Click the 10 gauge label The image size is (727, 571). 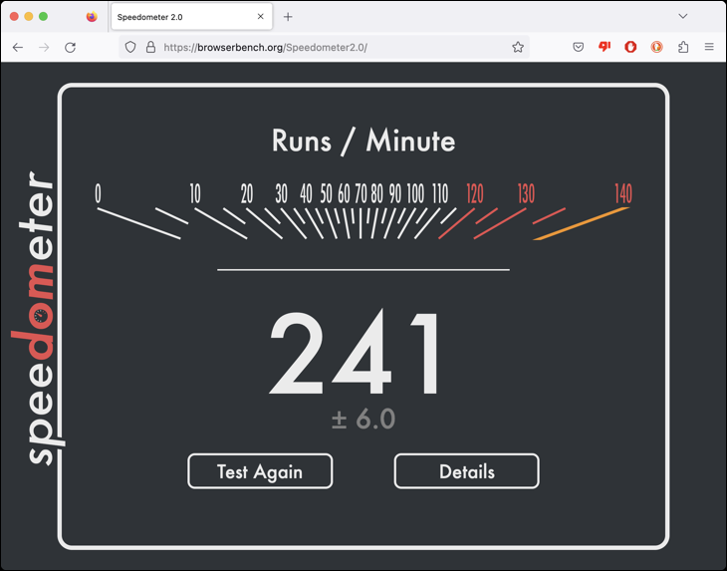coord(195,193)
